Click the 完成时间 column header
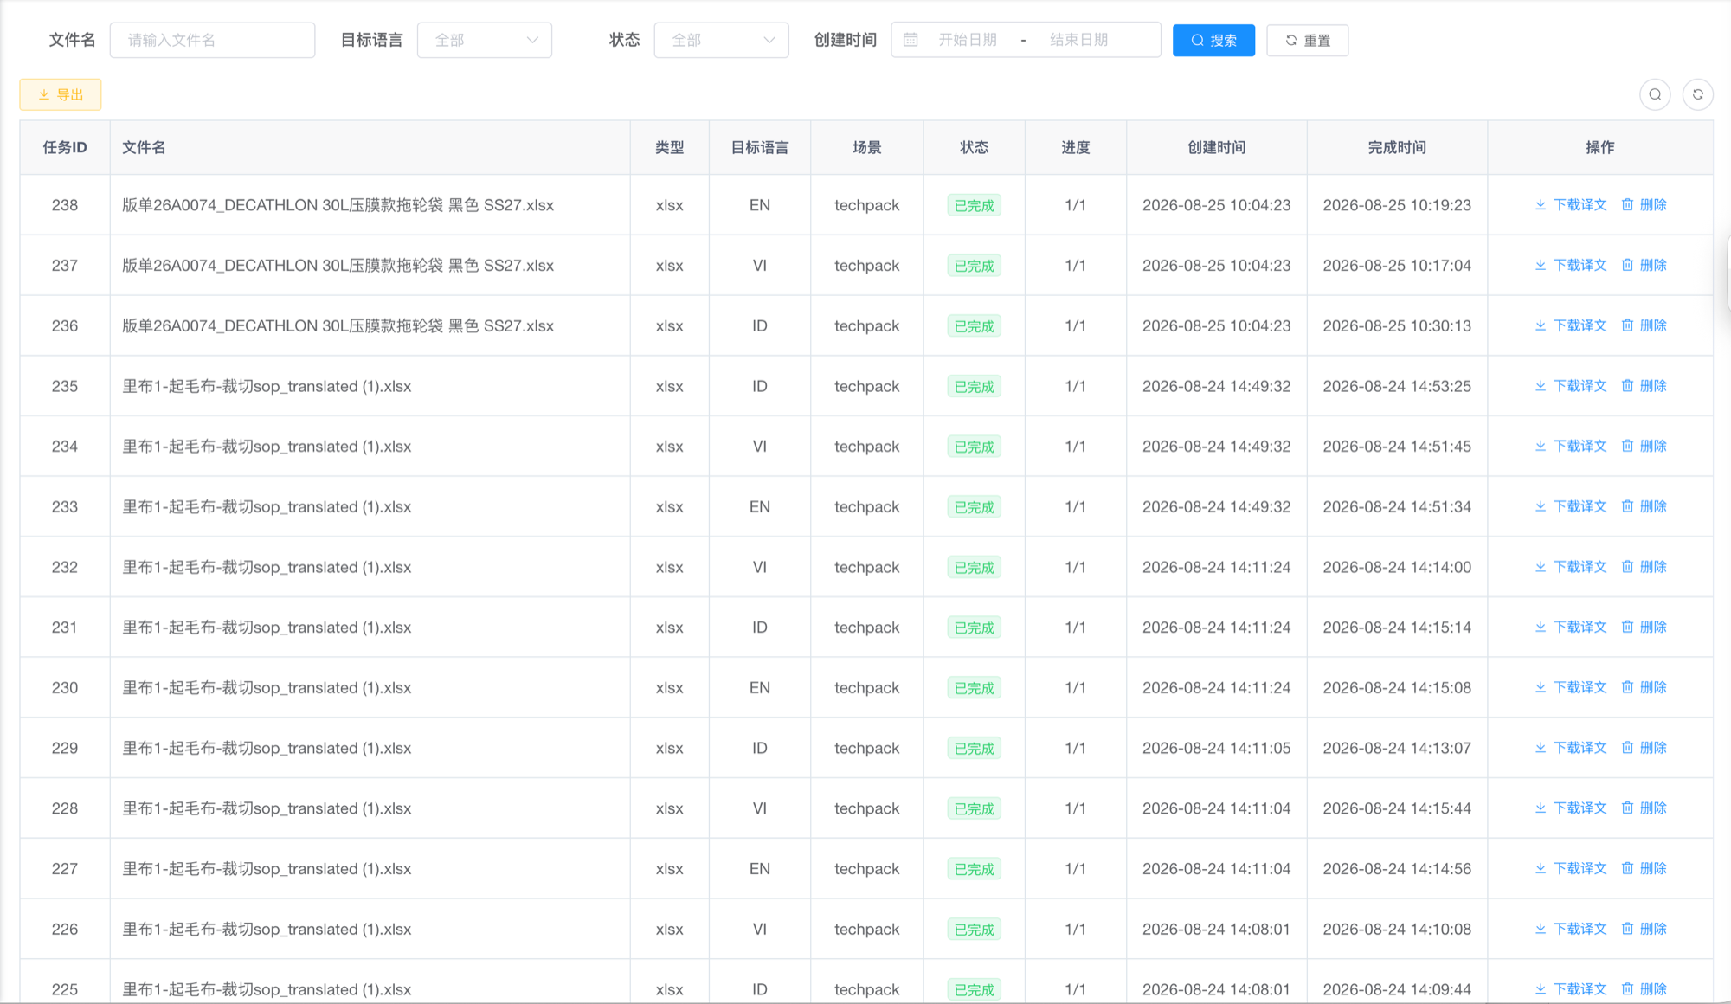 tap(1397, 147)
